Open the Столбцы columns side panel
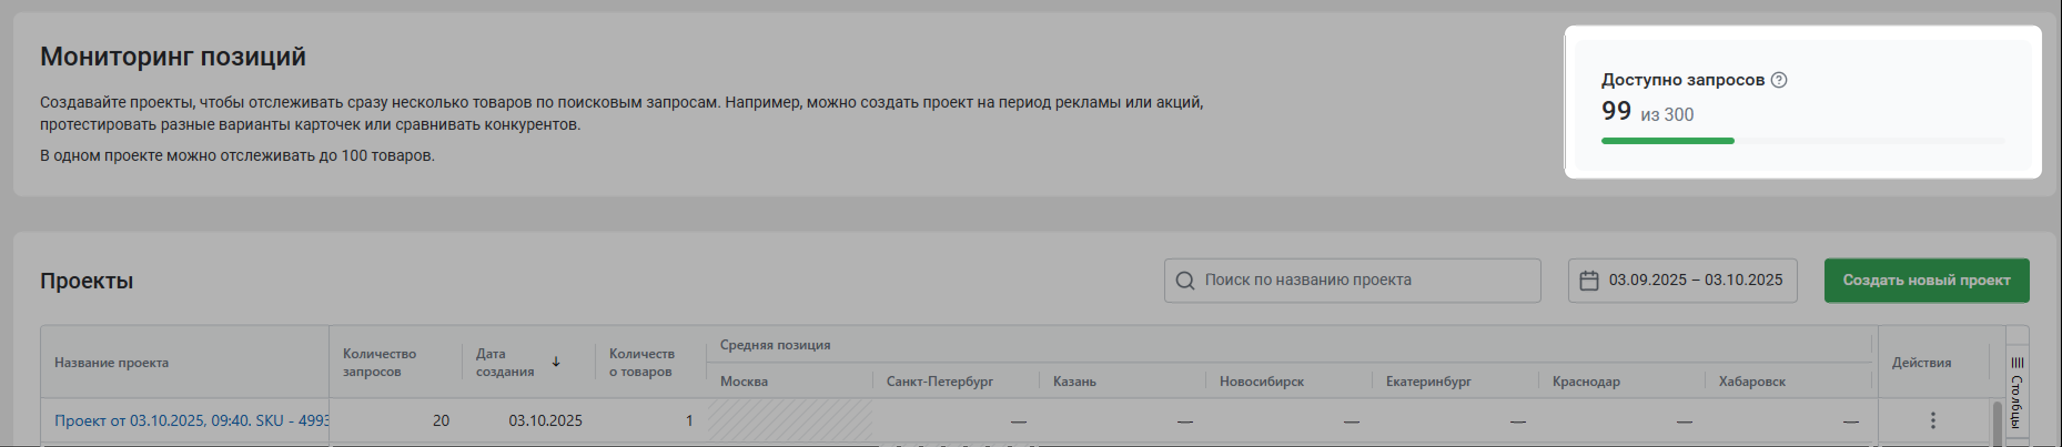 point(2016,391)
